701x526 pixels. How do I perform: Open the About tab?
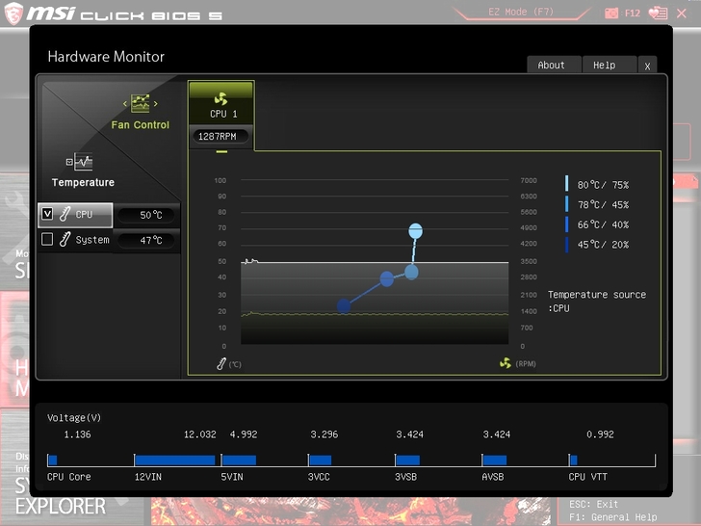[554, 65]
